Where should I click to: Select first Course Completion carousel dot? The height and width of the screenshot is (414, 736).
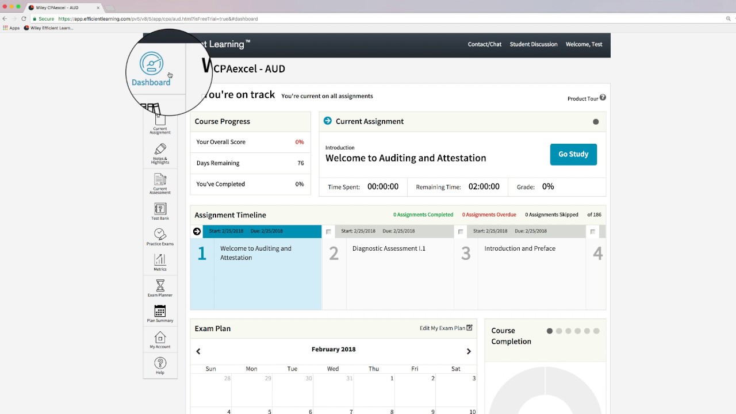tap(550, 331)
